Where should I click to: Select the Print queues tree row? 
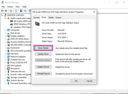tap(14, 66)
